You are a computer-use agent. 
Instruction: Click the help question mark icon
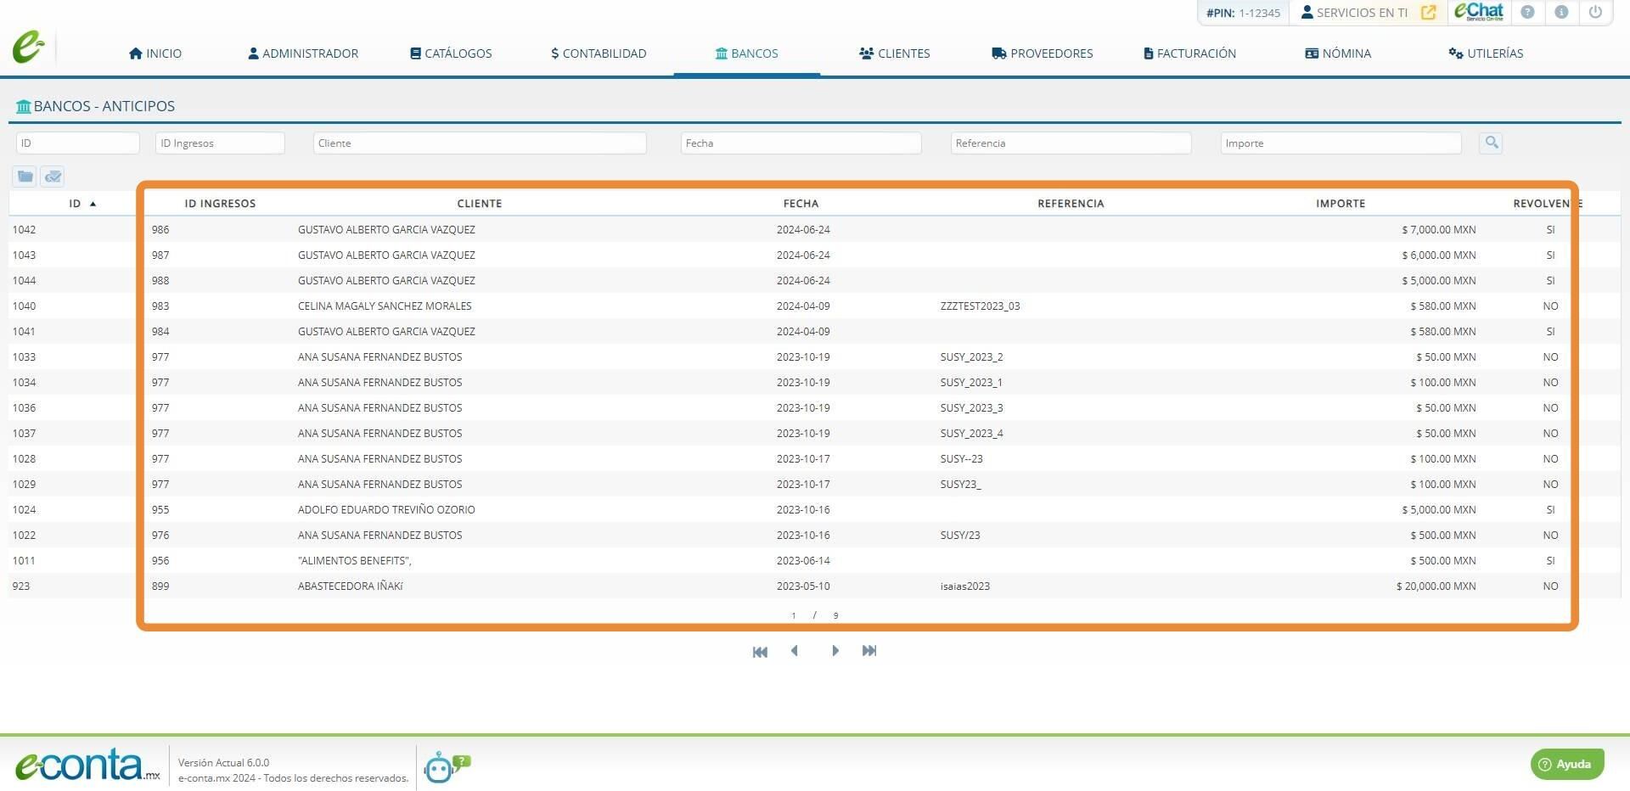pos(1527,12)
